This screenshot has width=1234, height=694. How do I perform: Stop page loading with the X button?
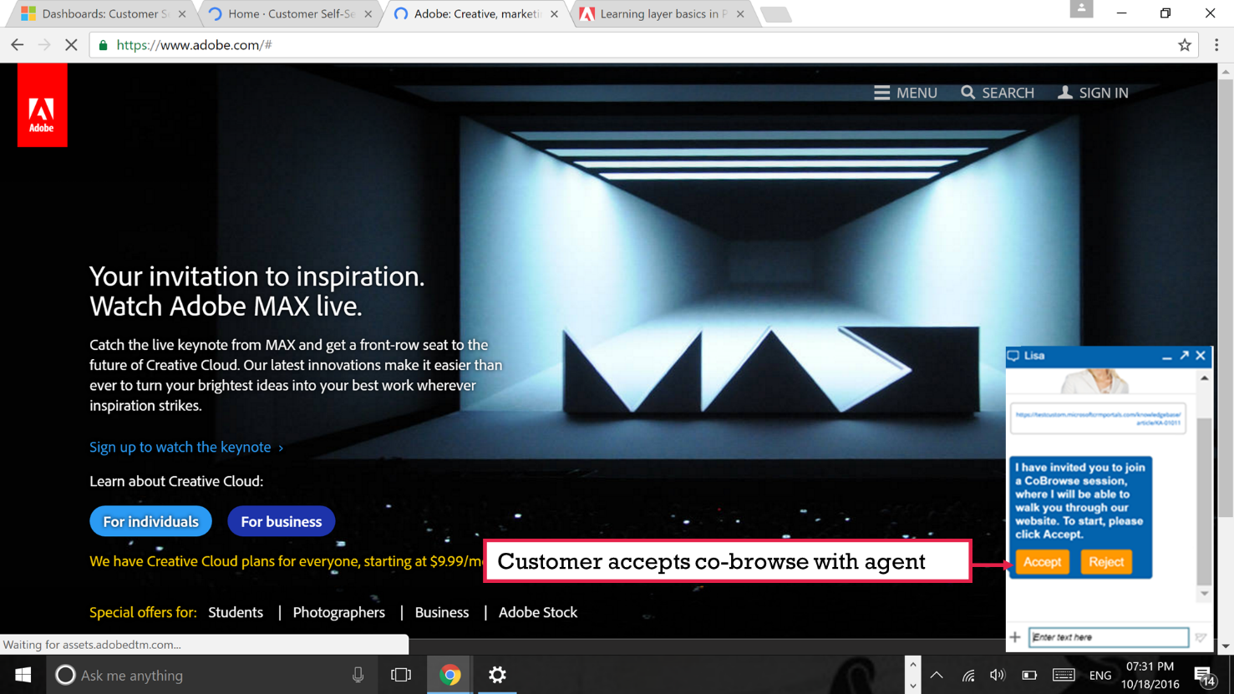click(x=71, y=45)
